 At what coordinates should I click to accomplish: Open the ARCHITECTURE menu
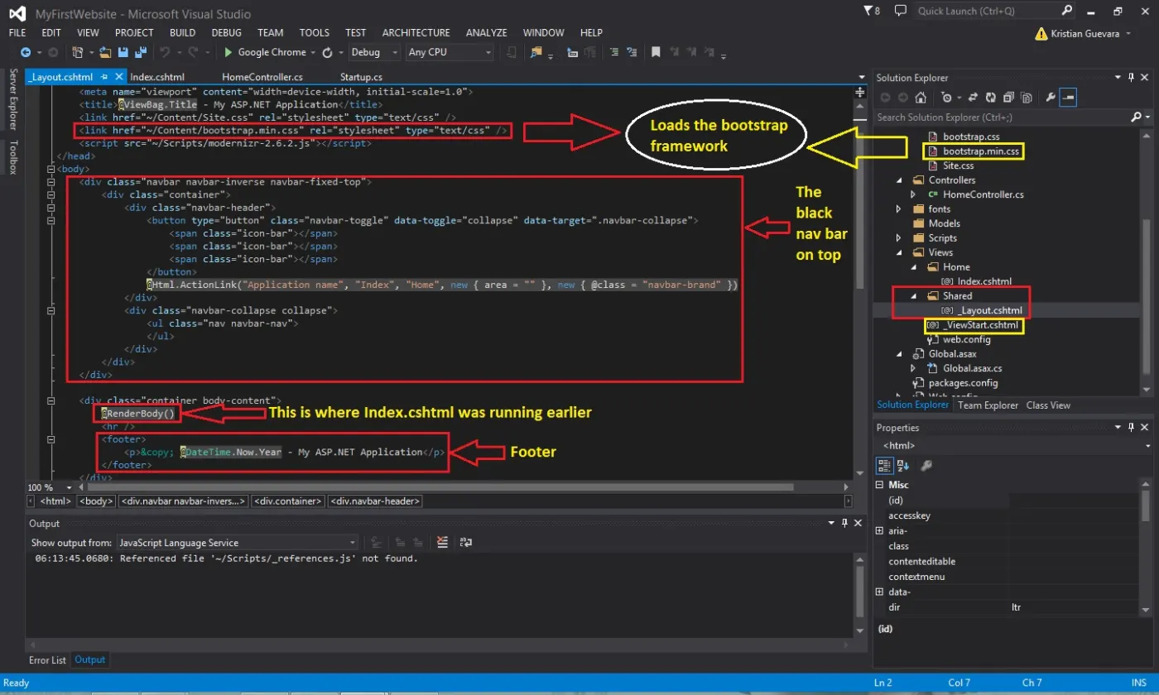tap(416, 32)
